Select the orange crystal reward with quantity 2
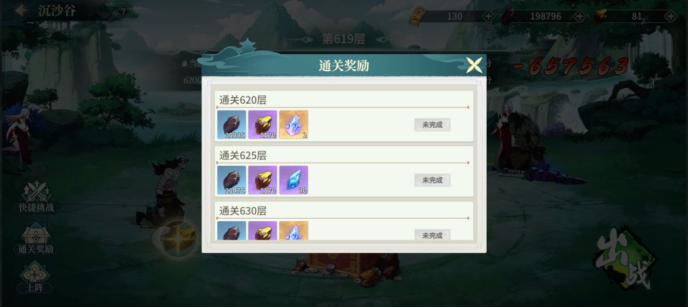Image resolution: width=688 pixels, height=307 pixels. (294, 125)
